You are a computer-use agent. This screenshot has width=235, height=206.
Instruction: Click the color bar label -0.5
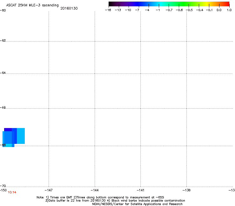(x=189, y=10)
